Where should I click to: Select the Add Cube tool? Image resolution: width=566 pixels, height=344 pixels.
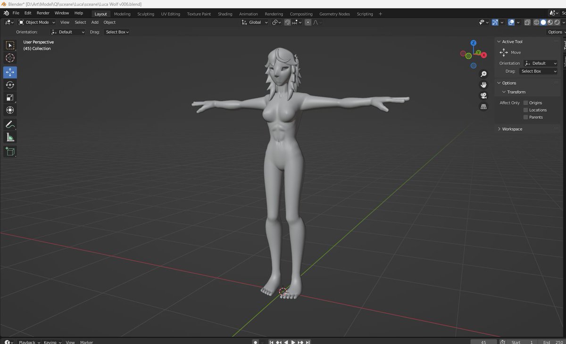10,151
